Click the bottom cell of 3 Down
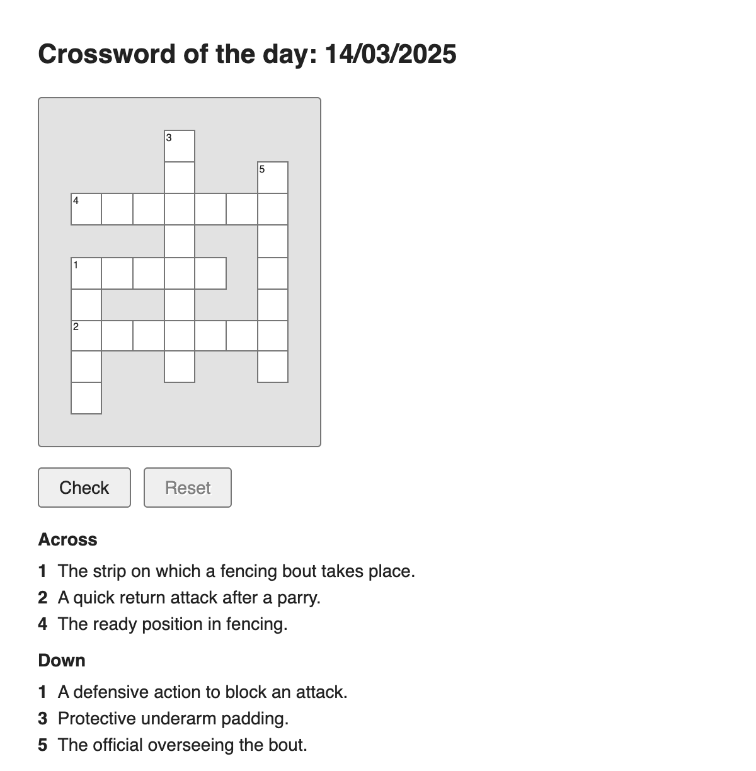The image size is (756, 771). [180, 367]
